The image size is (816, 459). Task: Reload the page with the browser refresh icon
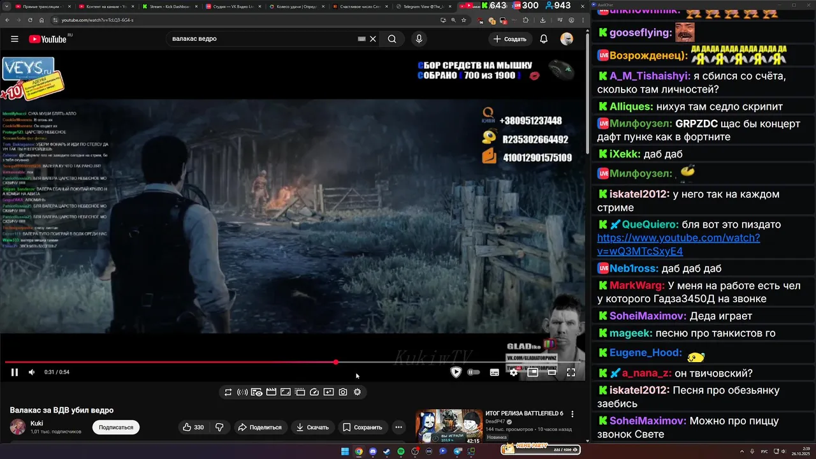click(29, 20)
